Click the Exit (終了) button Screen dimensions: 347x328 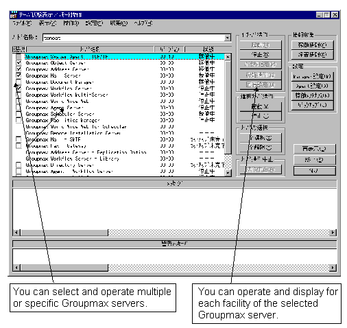click(315, 160)
